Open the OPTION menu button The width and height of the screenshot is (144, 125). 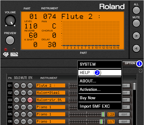(130, 63)
